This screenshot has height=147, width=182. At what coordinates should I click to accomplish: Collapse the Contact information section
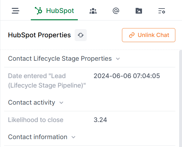(73, 137)
